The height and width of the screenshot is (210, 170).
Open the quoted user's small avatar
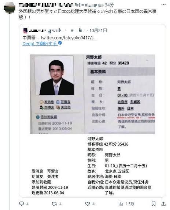(x=25, y=31)
